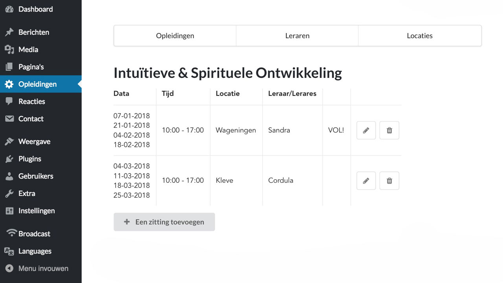Screen dimensions: 503x283
Task: Switch to the Leraren tab
Action: pyautogui.click(x=297, y=36)
